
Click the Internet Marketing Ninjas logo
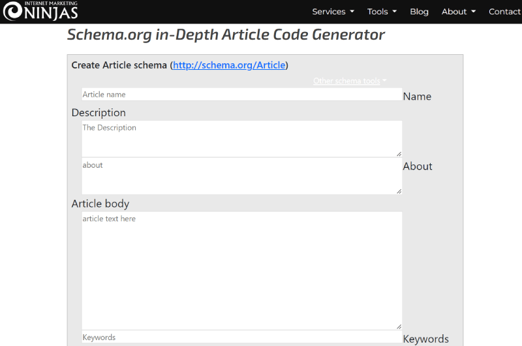click(40, 10)
